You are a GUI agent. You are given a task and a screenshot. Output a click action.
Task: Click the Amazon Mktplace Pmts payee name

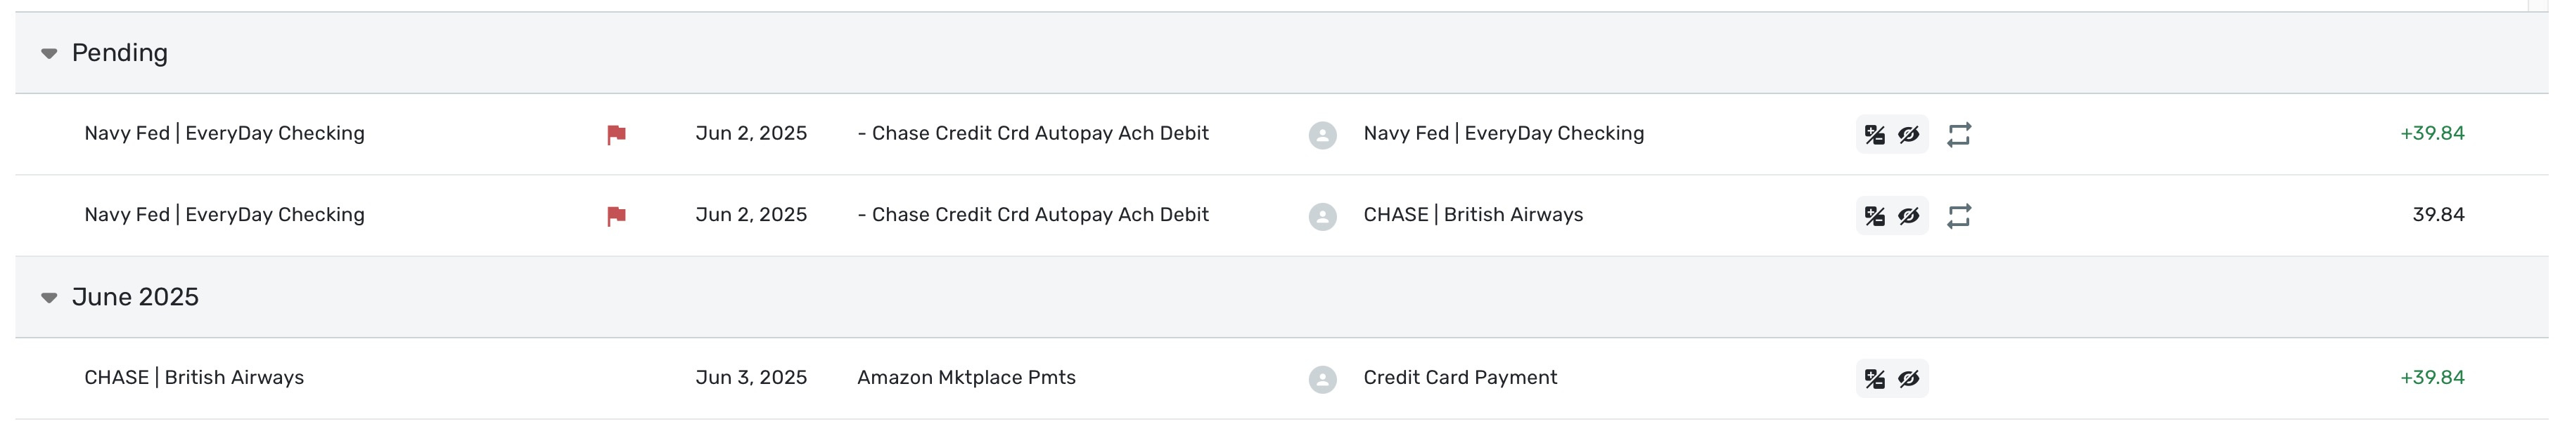pos(966,378)
